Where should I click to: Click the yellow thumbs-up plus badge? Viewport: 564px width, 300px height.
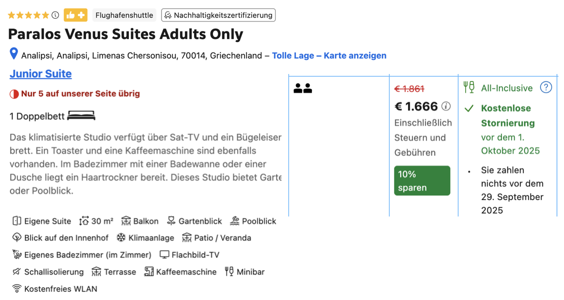(75, 15)
